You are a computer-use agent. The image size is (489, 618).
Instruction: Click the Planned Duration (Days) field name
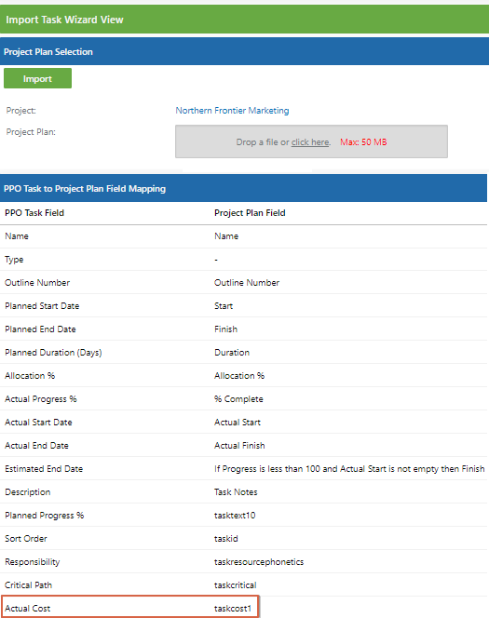click(53, 353)
